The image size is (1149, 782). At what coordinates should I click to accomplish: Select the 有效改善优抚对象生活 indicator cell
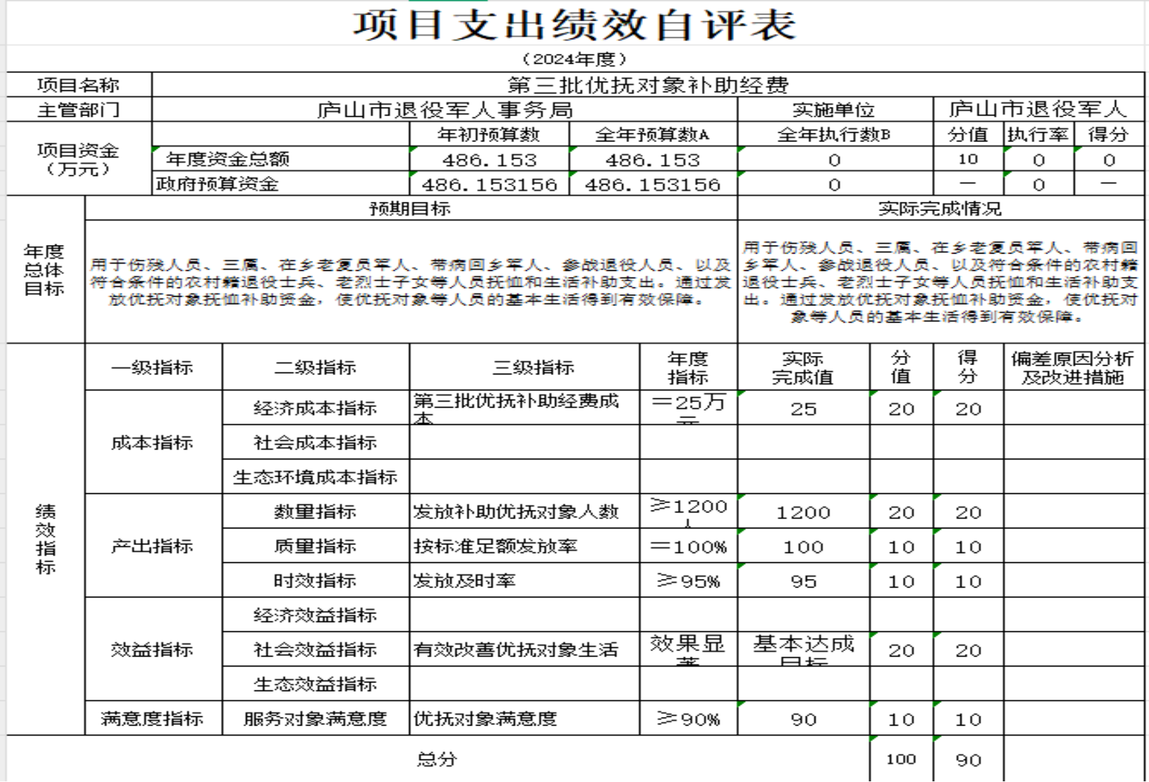(x=516, y=650)
